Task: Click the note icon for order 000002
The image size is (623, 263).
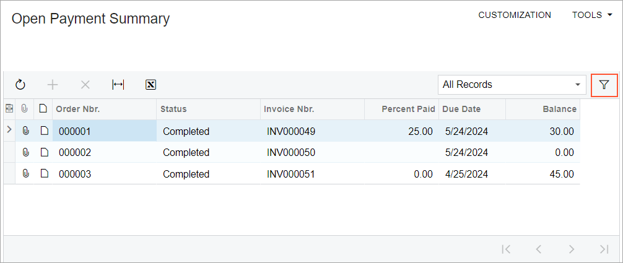Action: coord(43,152)
